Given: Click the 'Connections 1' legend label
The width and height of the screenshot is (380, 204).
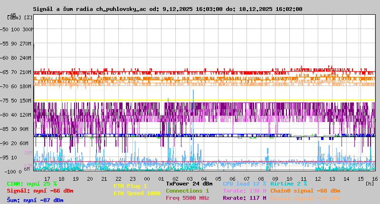Looking at the screenshot, I should [187, 191].
